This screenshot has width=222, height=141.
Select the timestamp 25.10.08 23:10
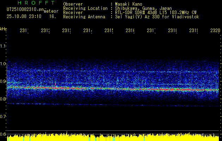pyautogui.click(x=24, y=17)
